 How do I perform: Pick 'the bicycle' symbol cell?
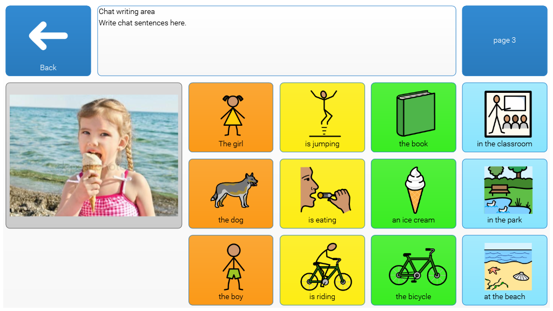413,270
